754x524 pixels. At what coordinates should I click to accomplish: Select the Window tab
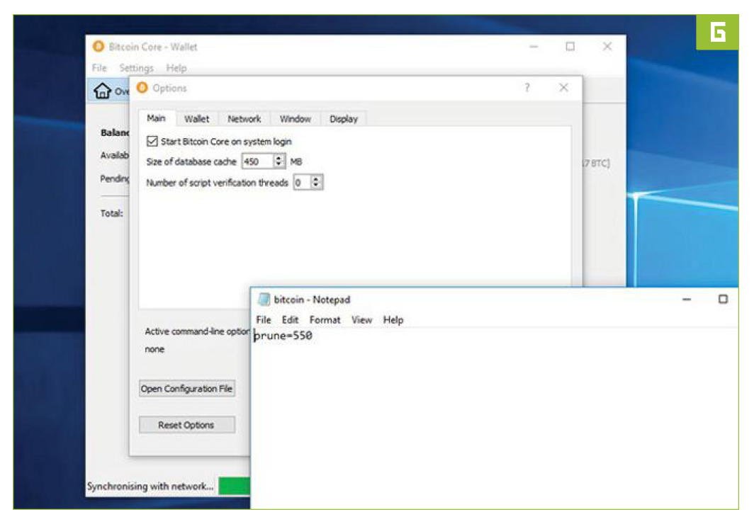296,118
